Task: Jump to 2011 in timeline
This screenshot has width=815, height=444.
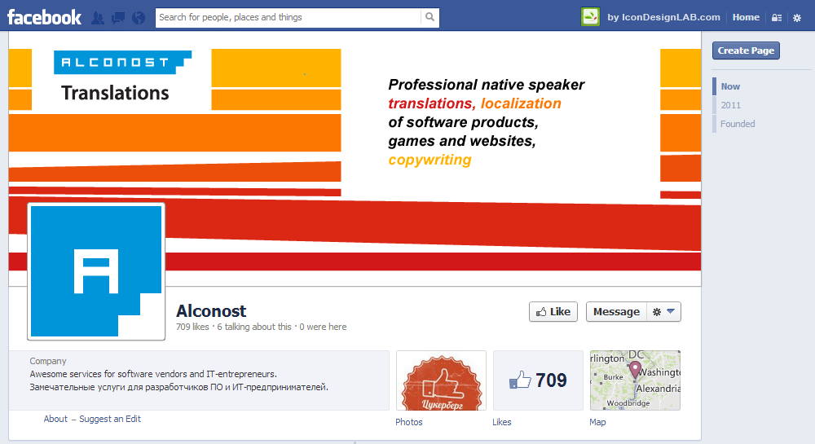Action: pyautogui.click(x=730, y=105)
